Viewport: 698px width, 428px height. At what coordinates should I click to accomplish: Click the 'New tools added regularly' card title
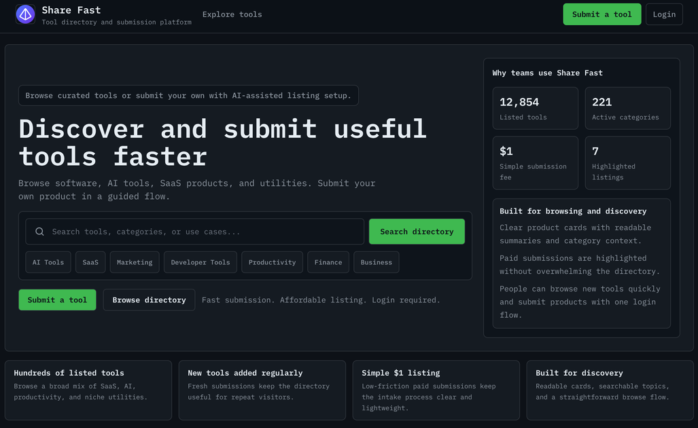(245, 373)
